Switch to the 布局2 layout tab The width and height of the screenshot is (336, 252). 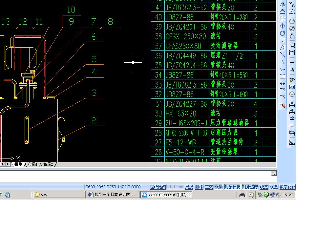(x=48, y=164)
